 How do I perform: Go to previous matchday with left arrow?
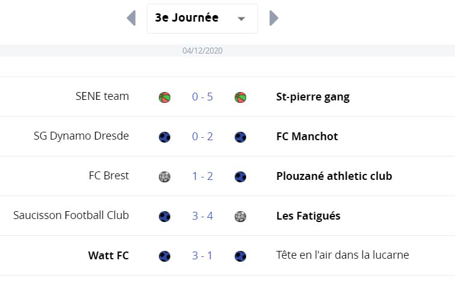coord(131,18)
